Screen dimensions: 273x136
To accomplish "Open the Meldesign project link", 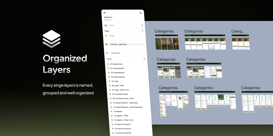I will 108,20.
